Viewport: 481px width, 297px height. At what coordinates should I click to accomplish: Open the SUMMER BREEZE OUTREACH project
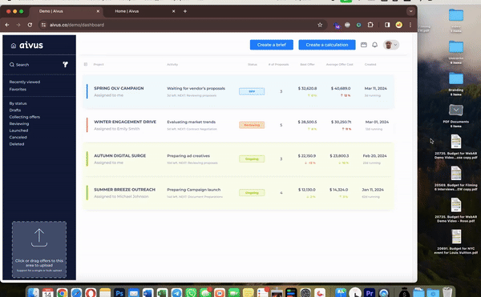click(124, 190)
